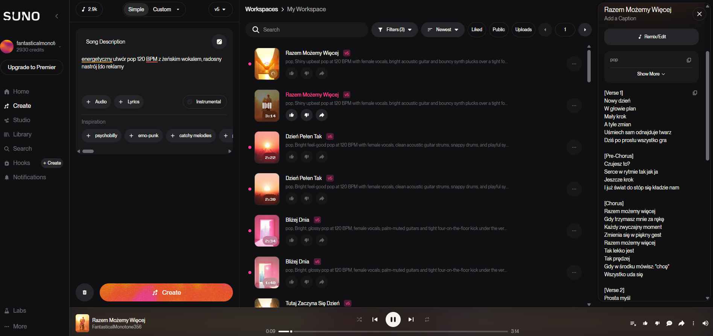Click the song list vertical scrollbar
This screenshot has width=713, height=336.
pos(589,66)
